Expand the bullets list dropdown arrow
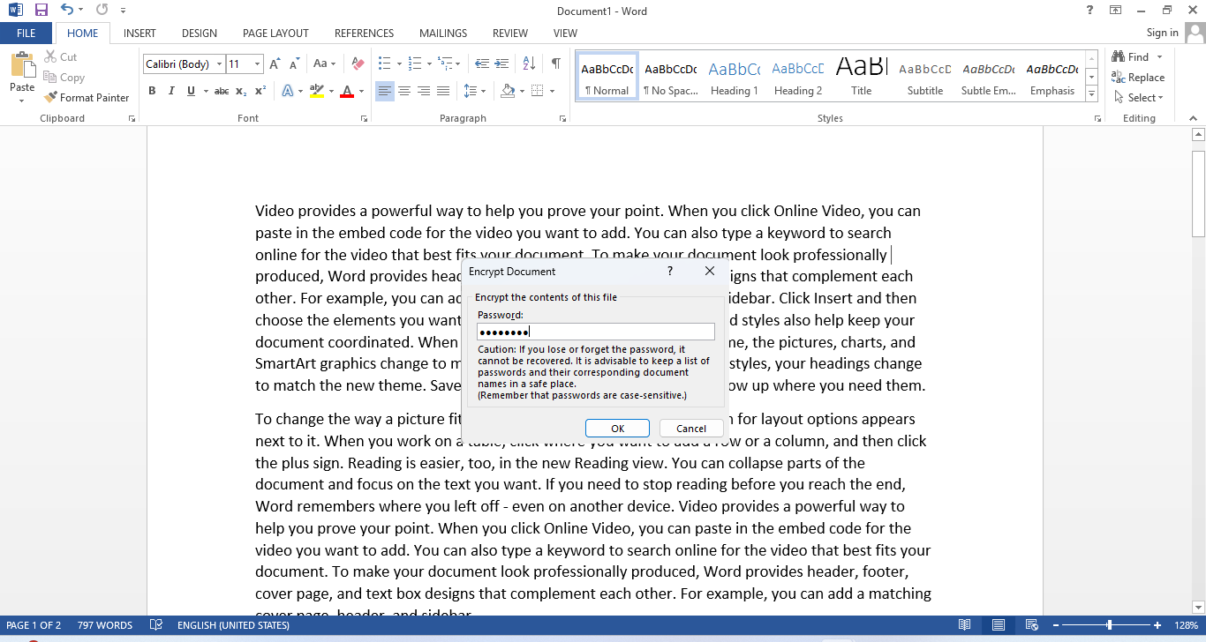The image size is (1206, 642). [399, 64]
